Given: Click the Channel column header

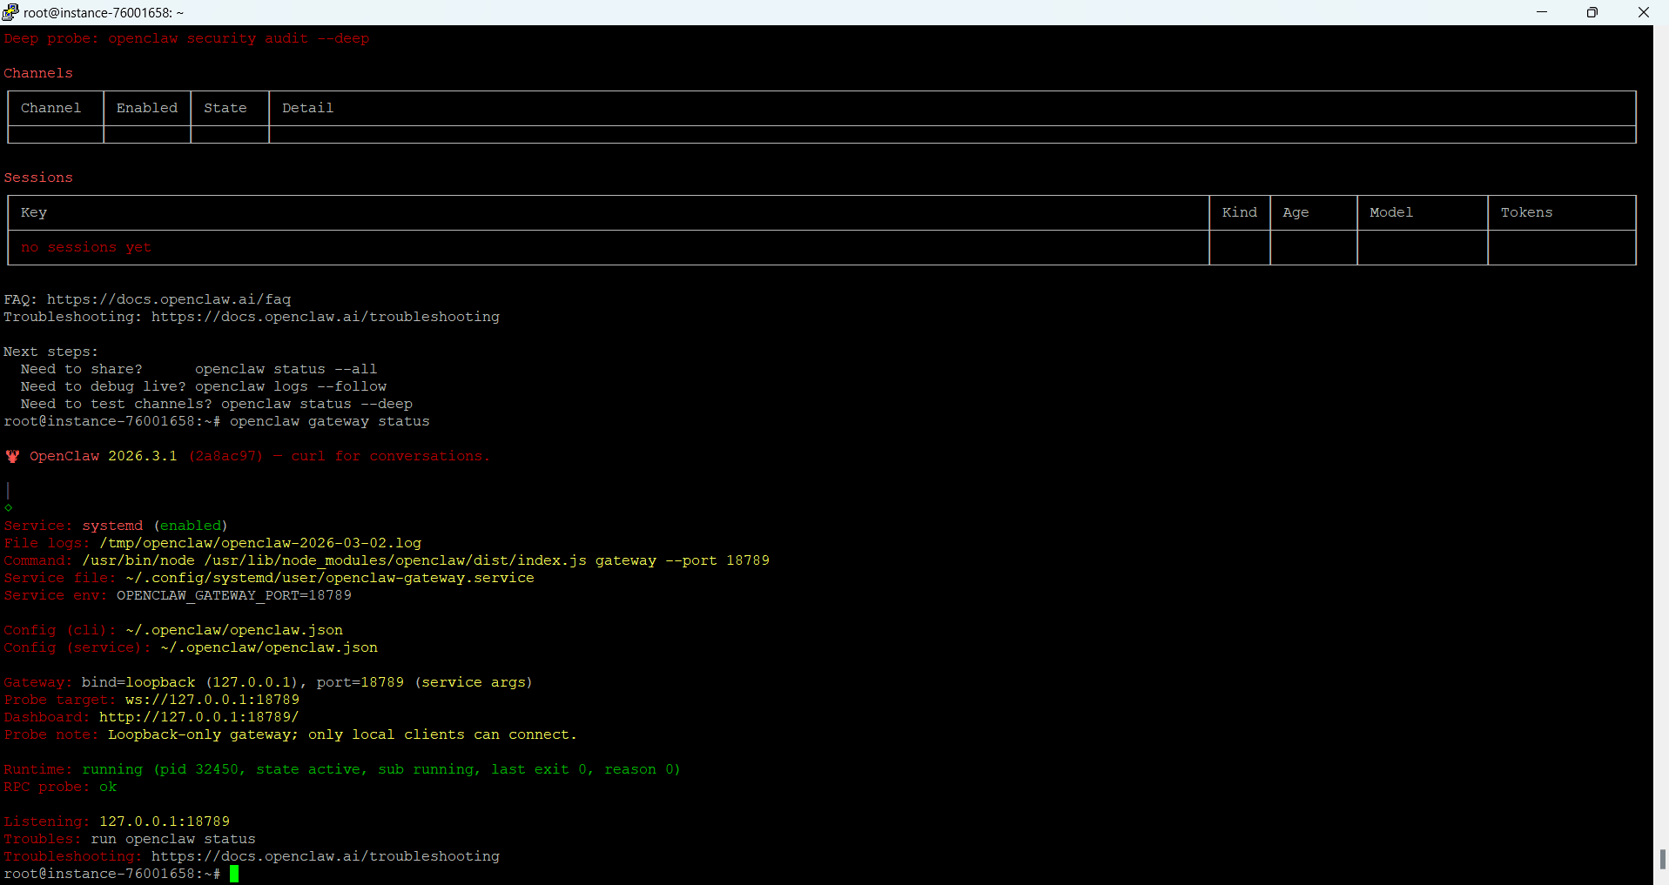Looking at the screenshot, I should 50,108.
